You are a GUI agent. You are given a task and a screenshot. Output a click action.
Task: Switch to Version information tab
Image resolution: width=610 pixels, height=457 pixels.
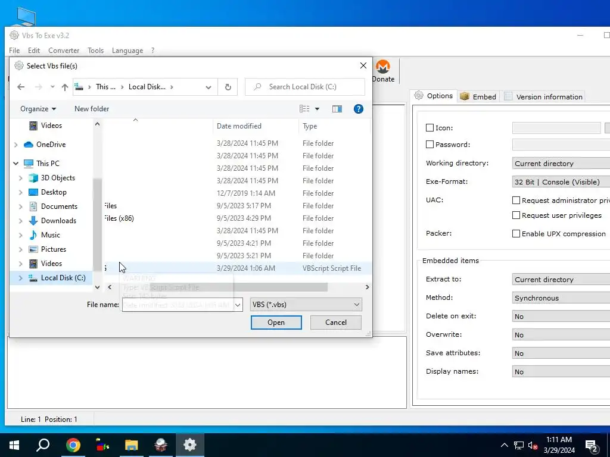(x=543, y=97)
